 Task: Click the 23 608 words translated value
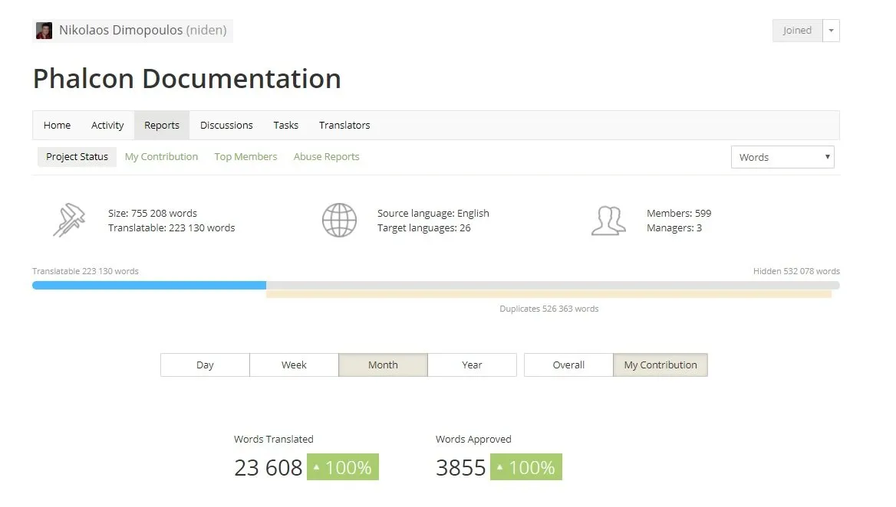click(268, 468)
